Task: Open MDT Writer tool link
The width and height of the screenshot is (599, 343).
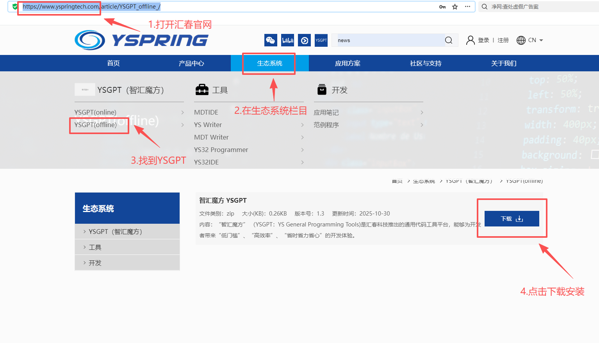Action: 211,137
